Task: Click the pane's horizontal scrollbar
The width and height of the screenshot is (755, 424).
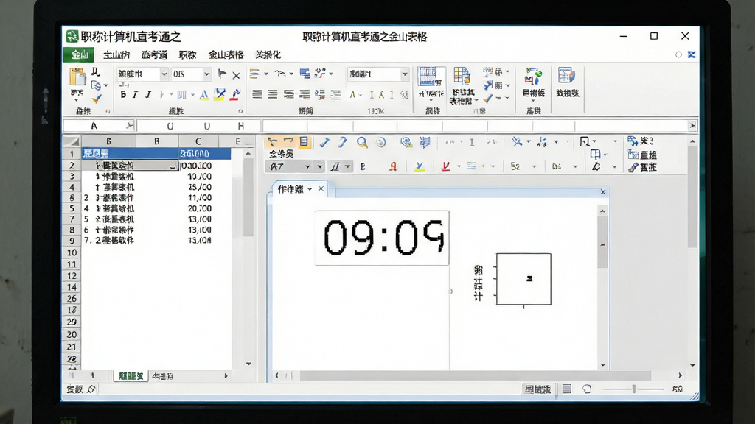Action: (476, 375)
